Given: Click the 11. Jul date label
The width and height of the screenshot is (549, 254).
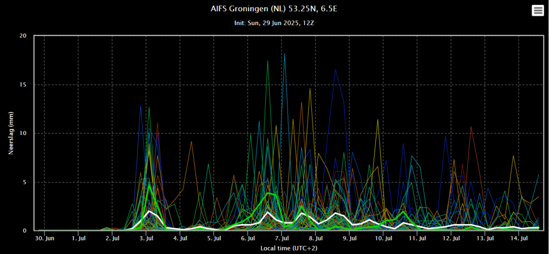Looking at the screenshot, I should 418,238.
